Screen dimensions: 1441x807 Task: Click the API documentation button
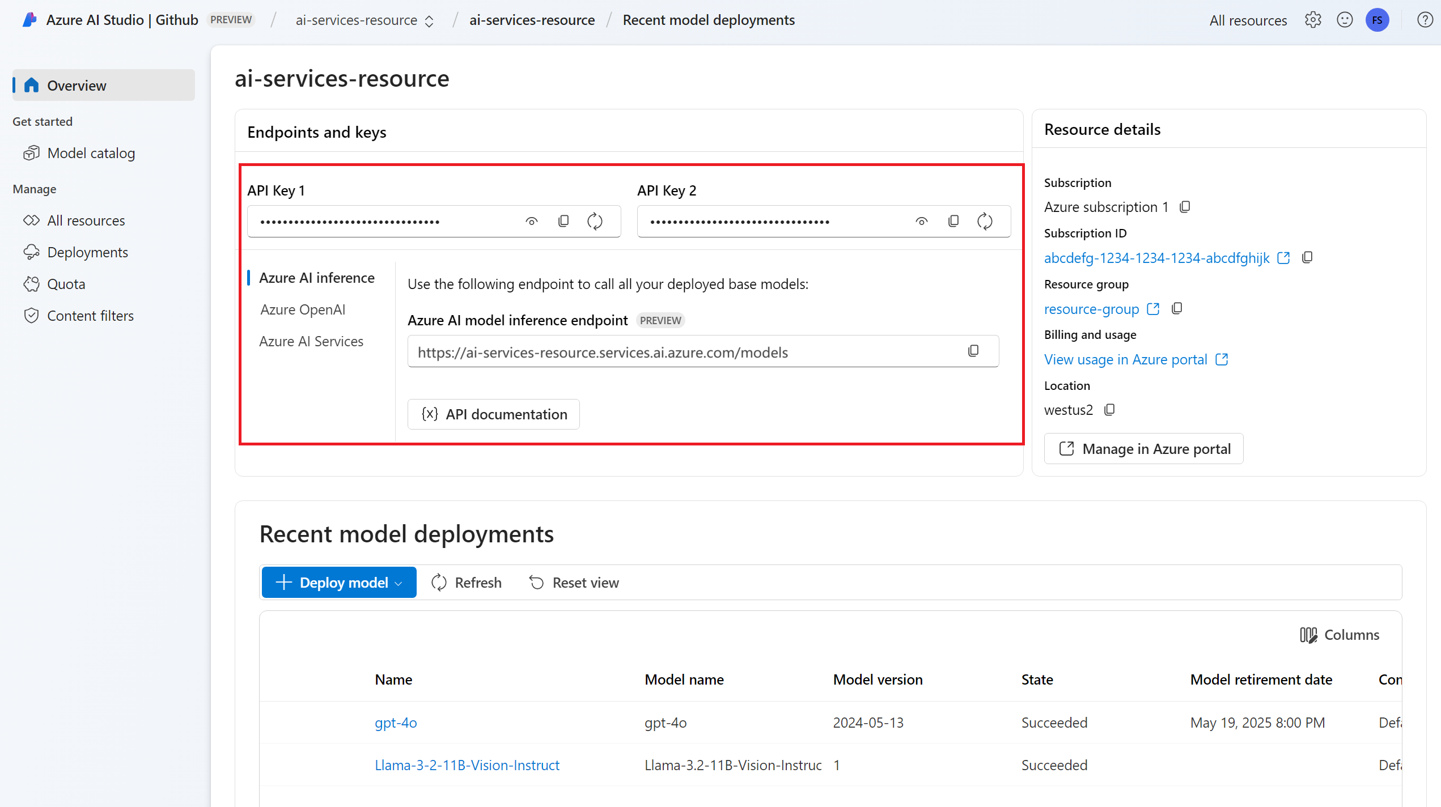point(493,414)
